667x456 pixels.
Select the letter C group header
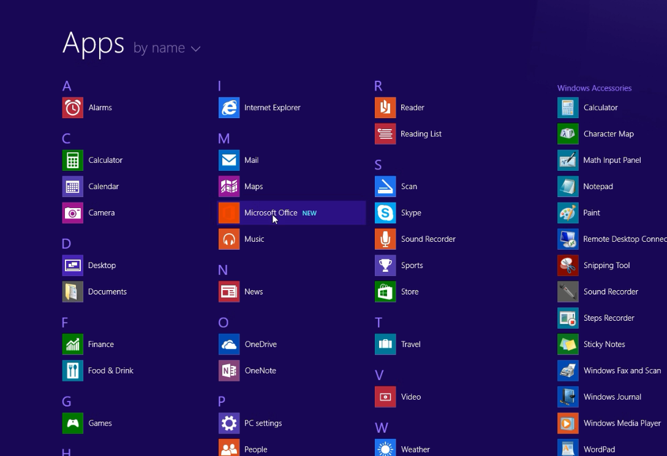(x=66, y=138)
